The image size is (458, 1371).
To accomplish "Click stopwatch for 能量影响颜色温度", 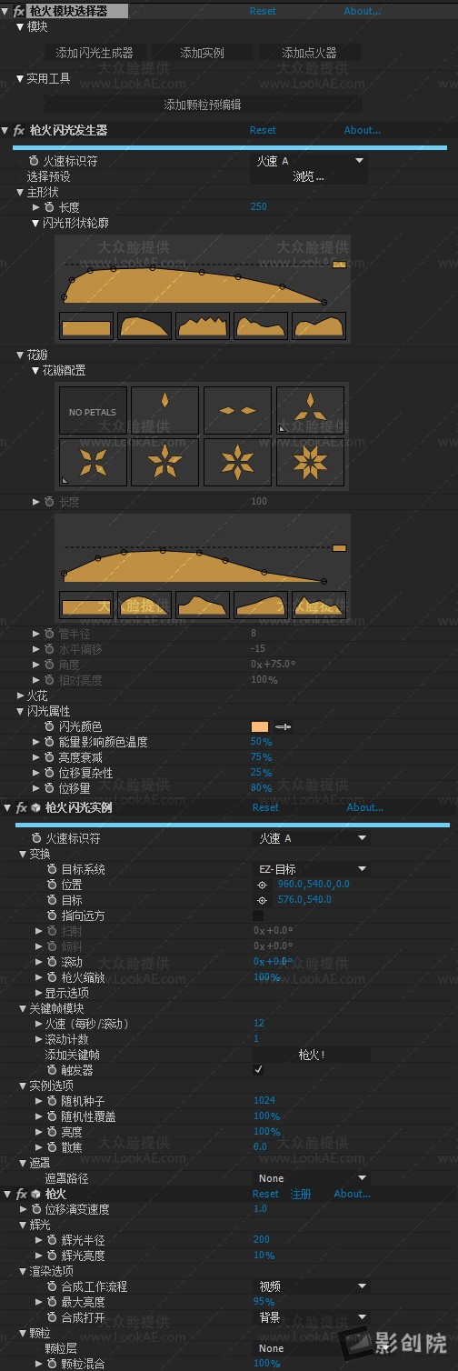I will 50,742.
